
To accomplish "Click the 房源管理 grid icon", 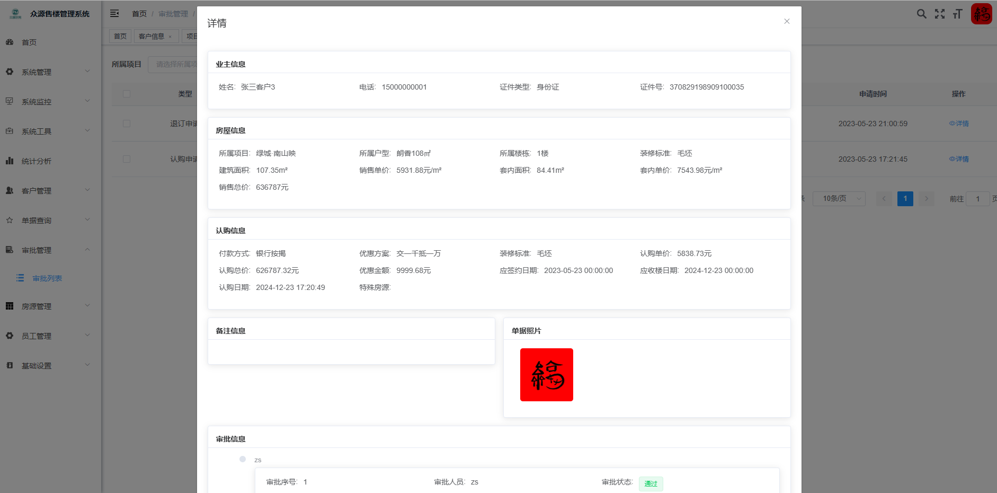I will (x=10, y=306).
